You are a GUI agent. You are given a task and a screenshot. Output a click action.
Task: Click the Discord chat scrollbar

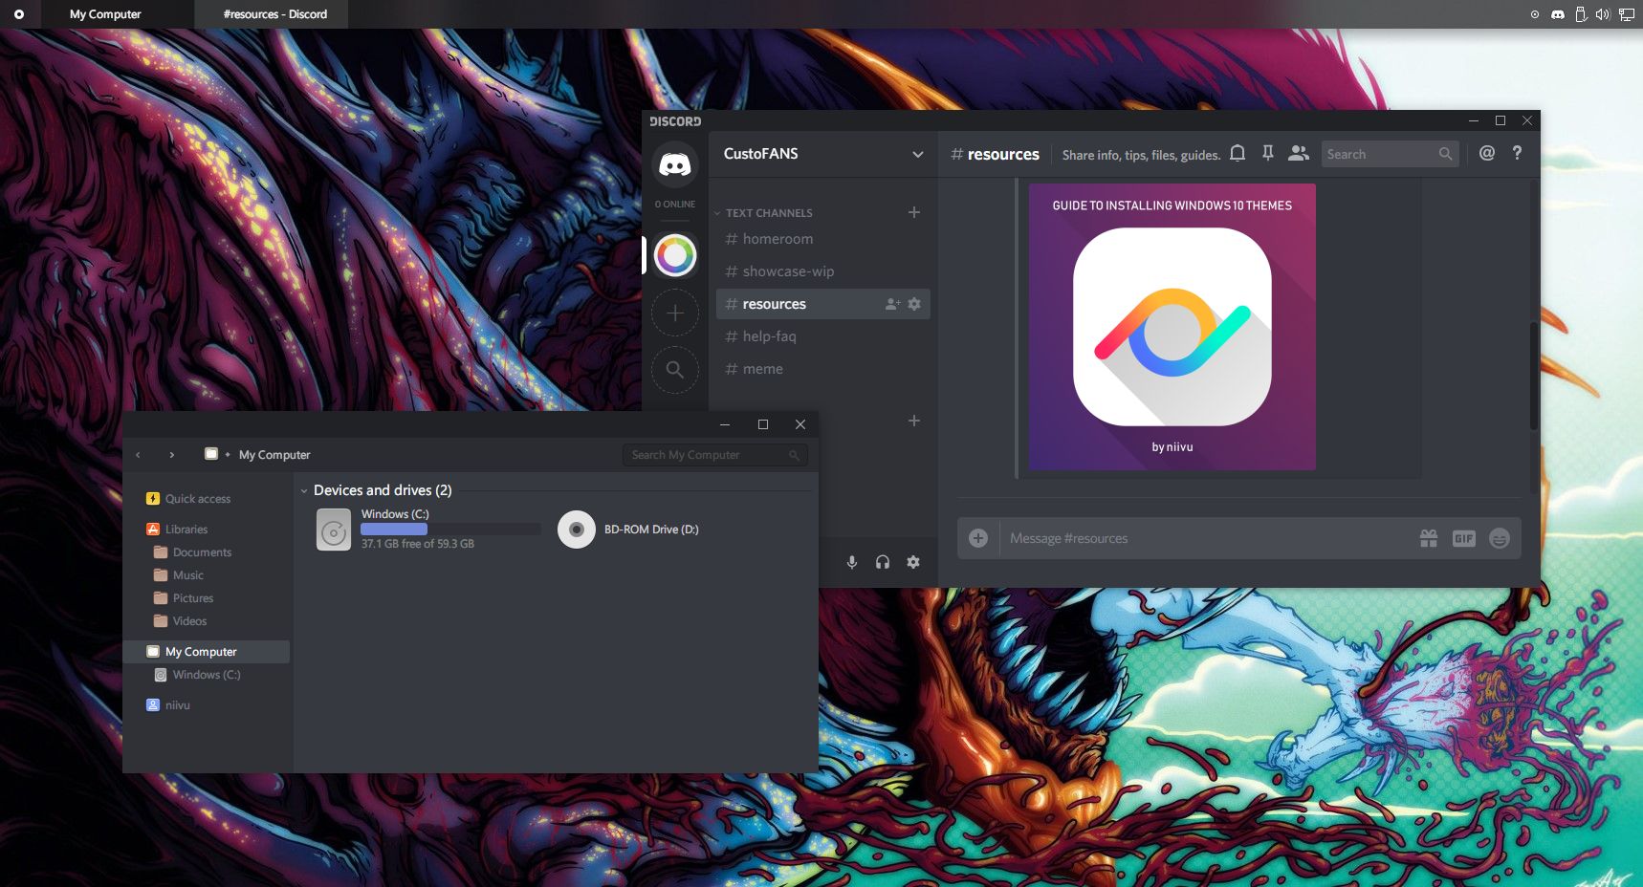click(x=1533, y=375)
